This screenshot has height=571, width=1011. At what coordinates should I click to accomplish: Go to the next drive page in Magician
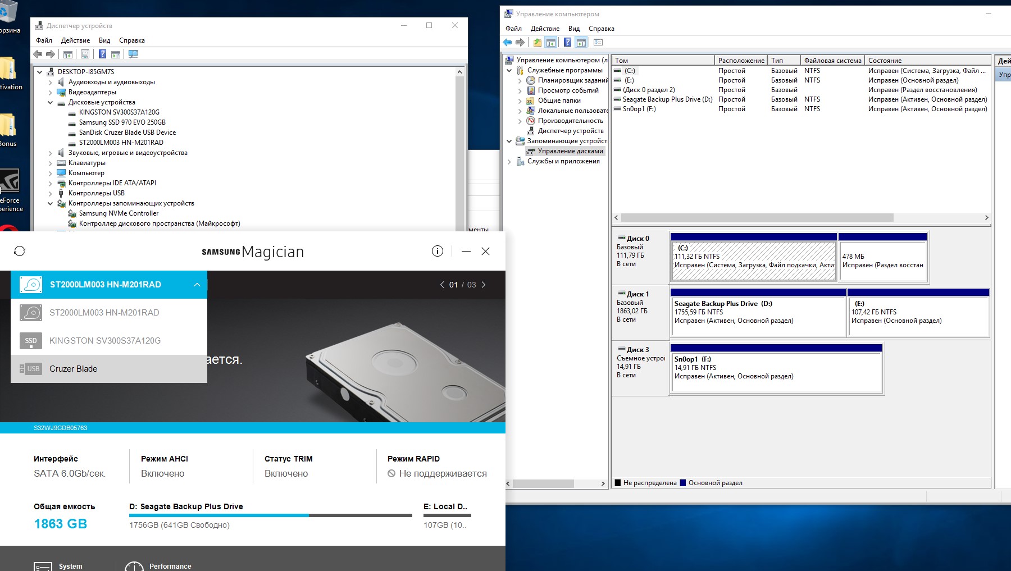[484, 285]
